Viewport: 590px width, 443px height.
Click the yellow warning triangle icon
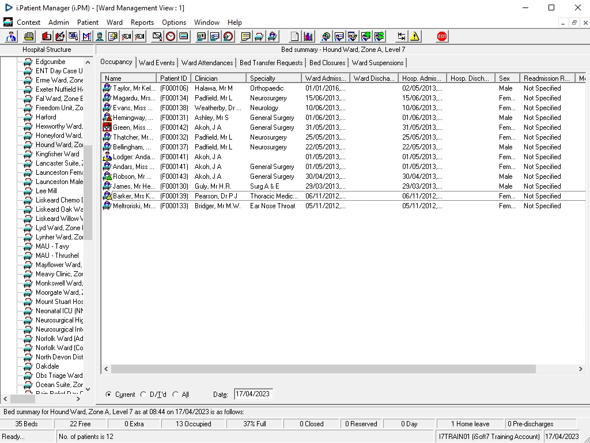[415, 36]
